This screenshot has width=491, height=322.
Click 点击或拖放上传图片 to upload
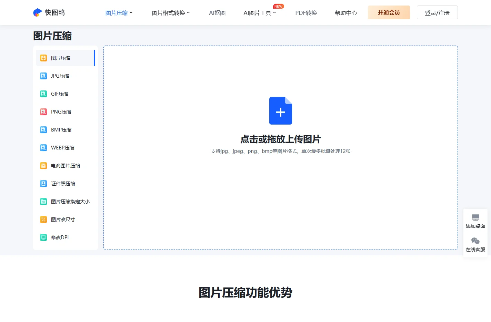pyautogui.click(x=281, y=139)
